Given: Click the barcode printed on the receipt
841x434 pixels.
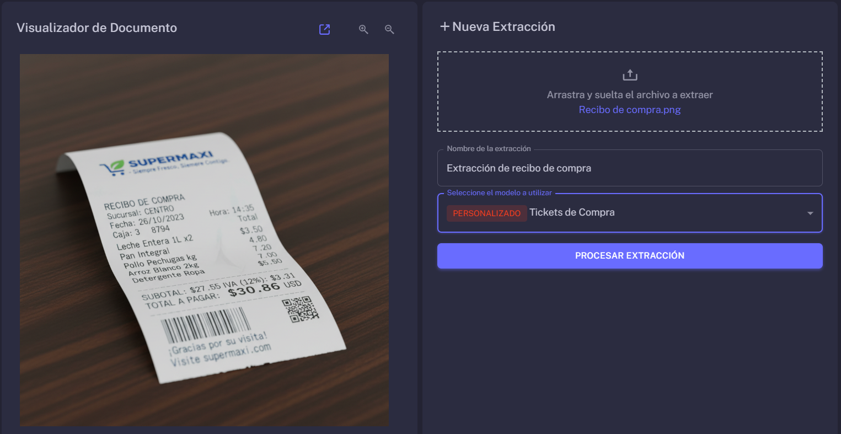Looking at the screenshot, I should point(205,324).
